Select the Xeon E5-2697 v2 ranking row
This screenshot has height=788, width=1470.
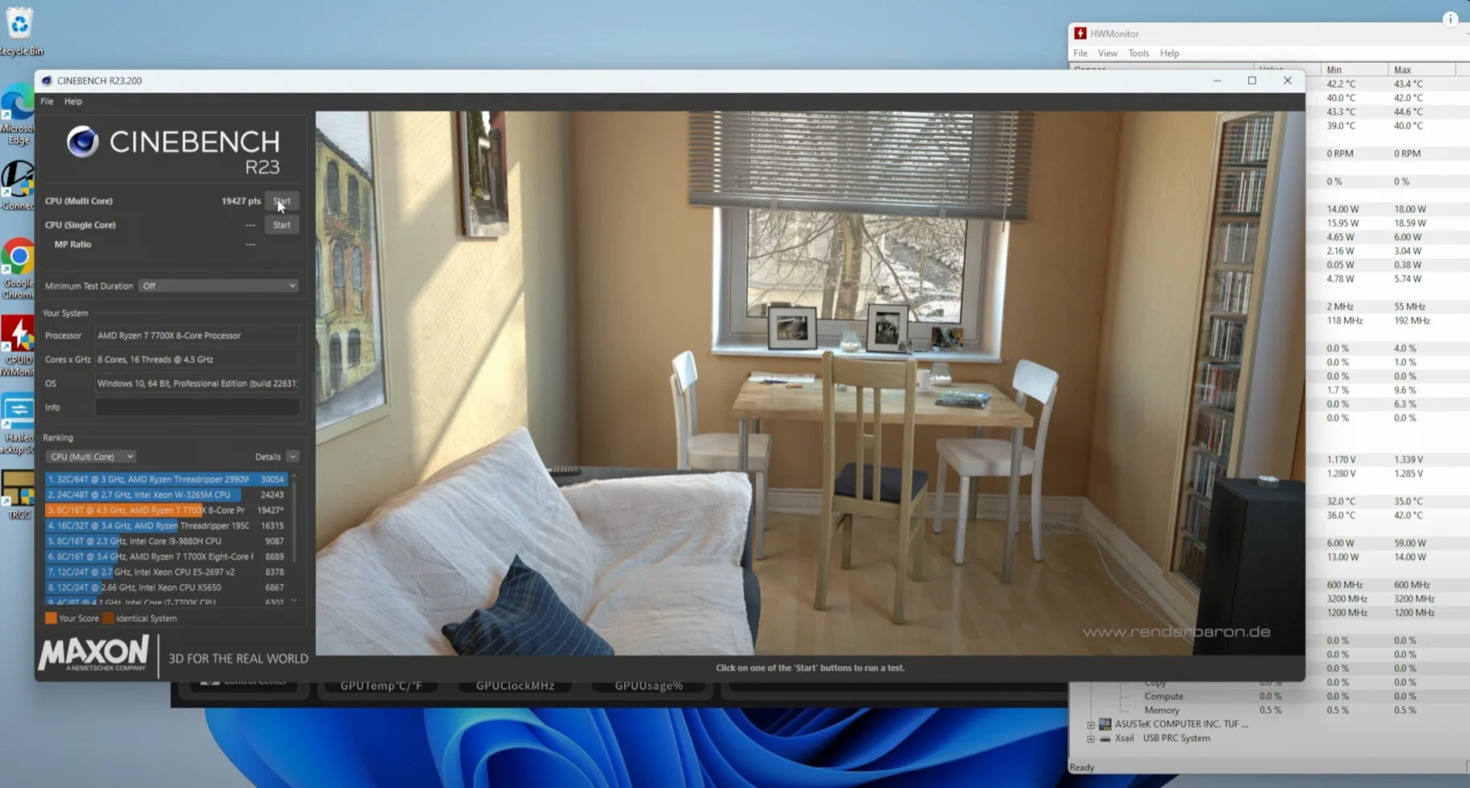(x=166, y=572)
